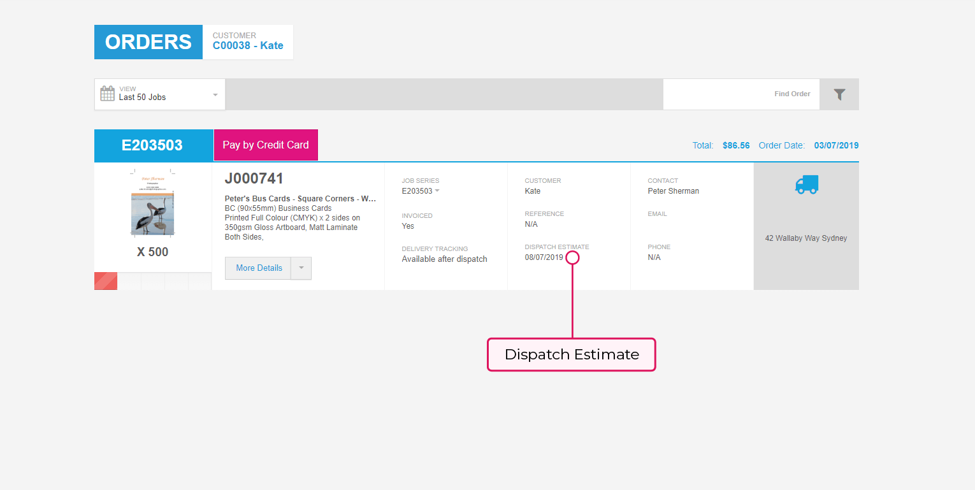
Task: Open the pelican business card thumbnail
Action: click(x=153, y=204)
